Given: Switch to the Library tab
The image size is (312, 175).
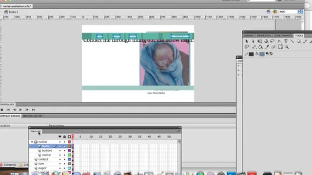Looking at the screenshot, I should [x=249, y=35].
